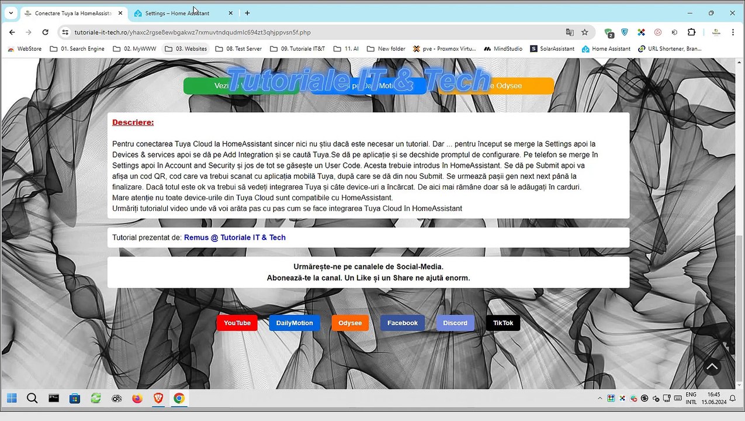
Task: Click the orange Odysee social button
Action: click(350, 323)
